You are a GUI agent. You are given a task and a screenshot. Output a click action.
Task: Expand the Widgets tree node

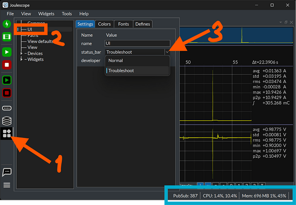pos(21,59)
